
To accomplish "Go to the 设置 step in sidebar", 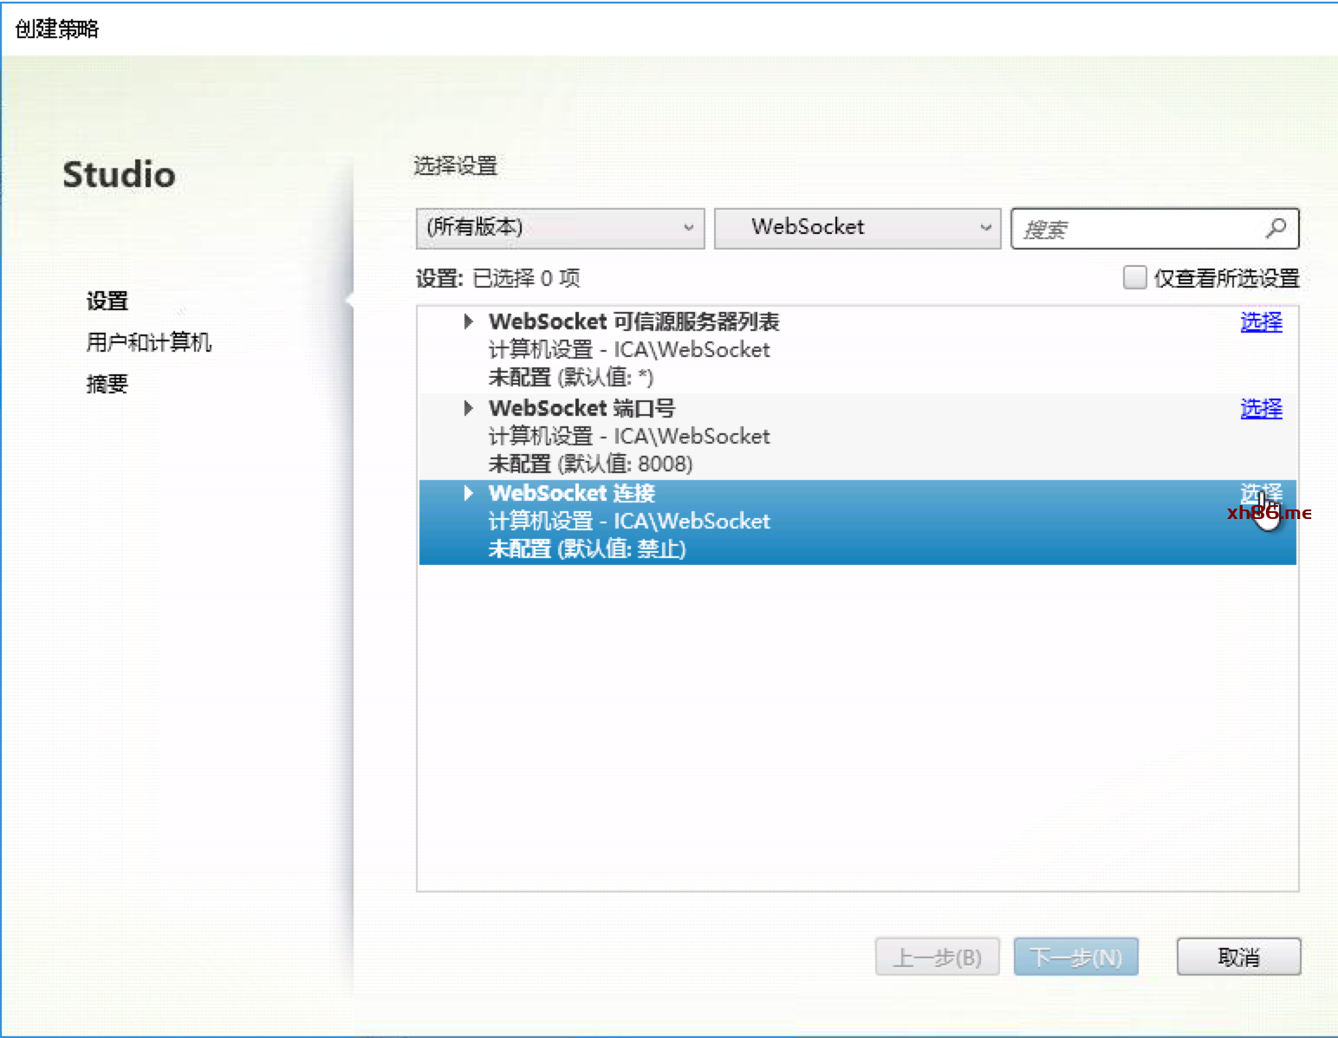I will coord(107,301).
